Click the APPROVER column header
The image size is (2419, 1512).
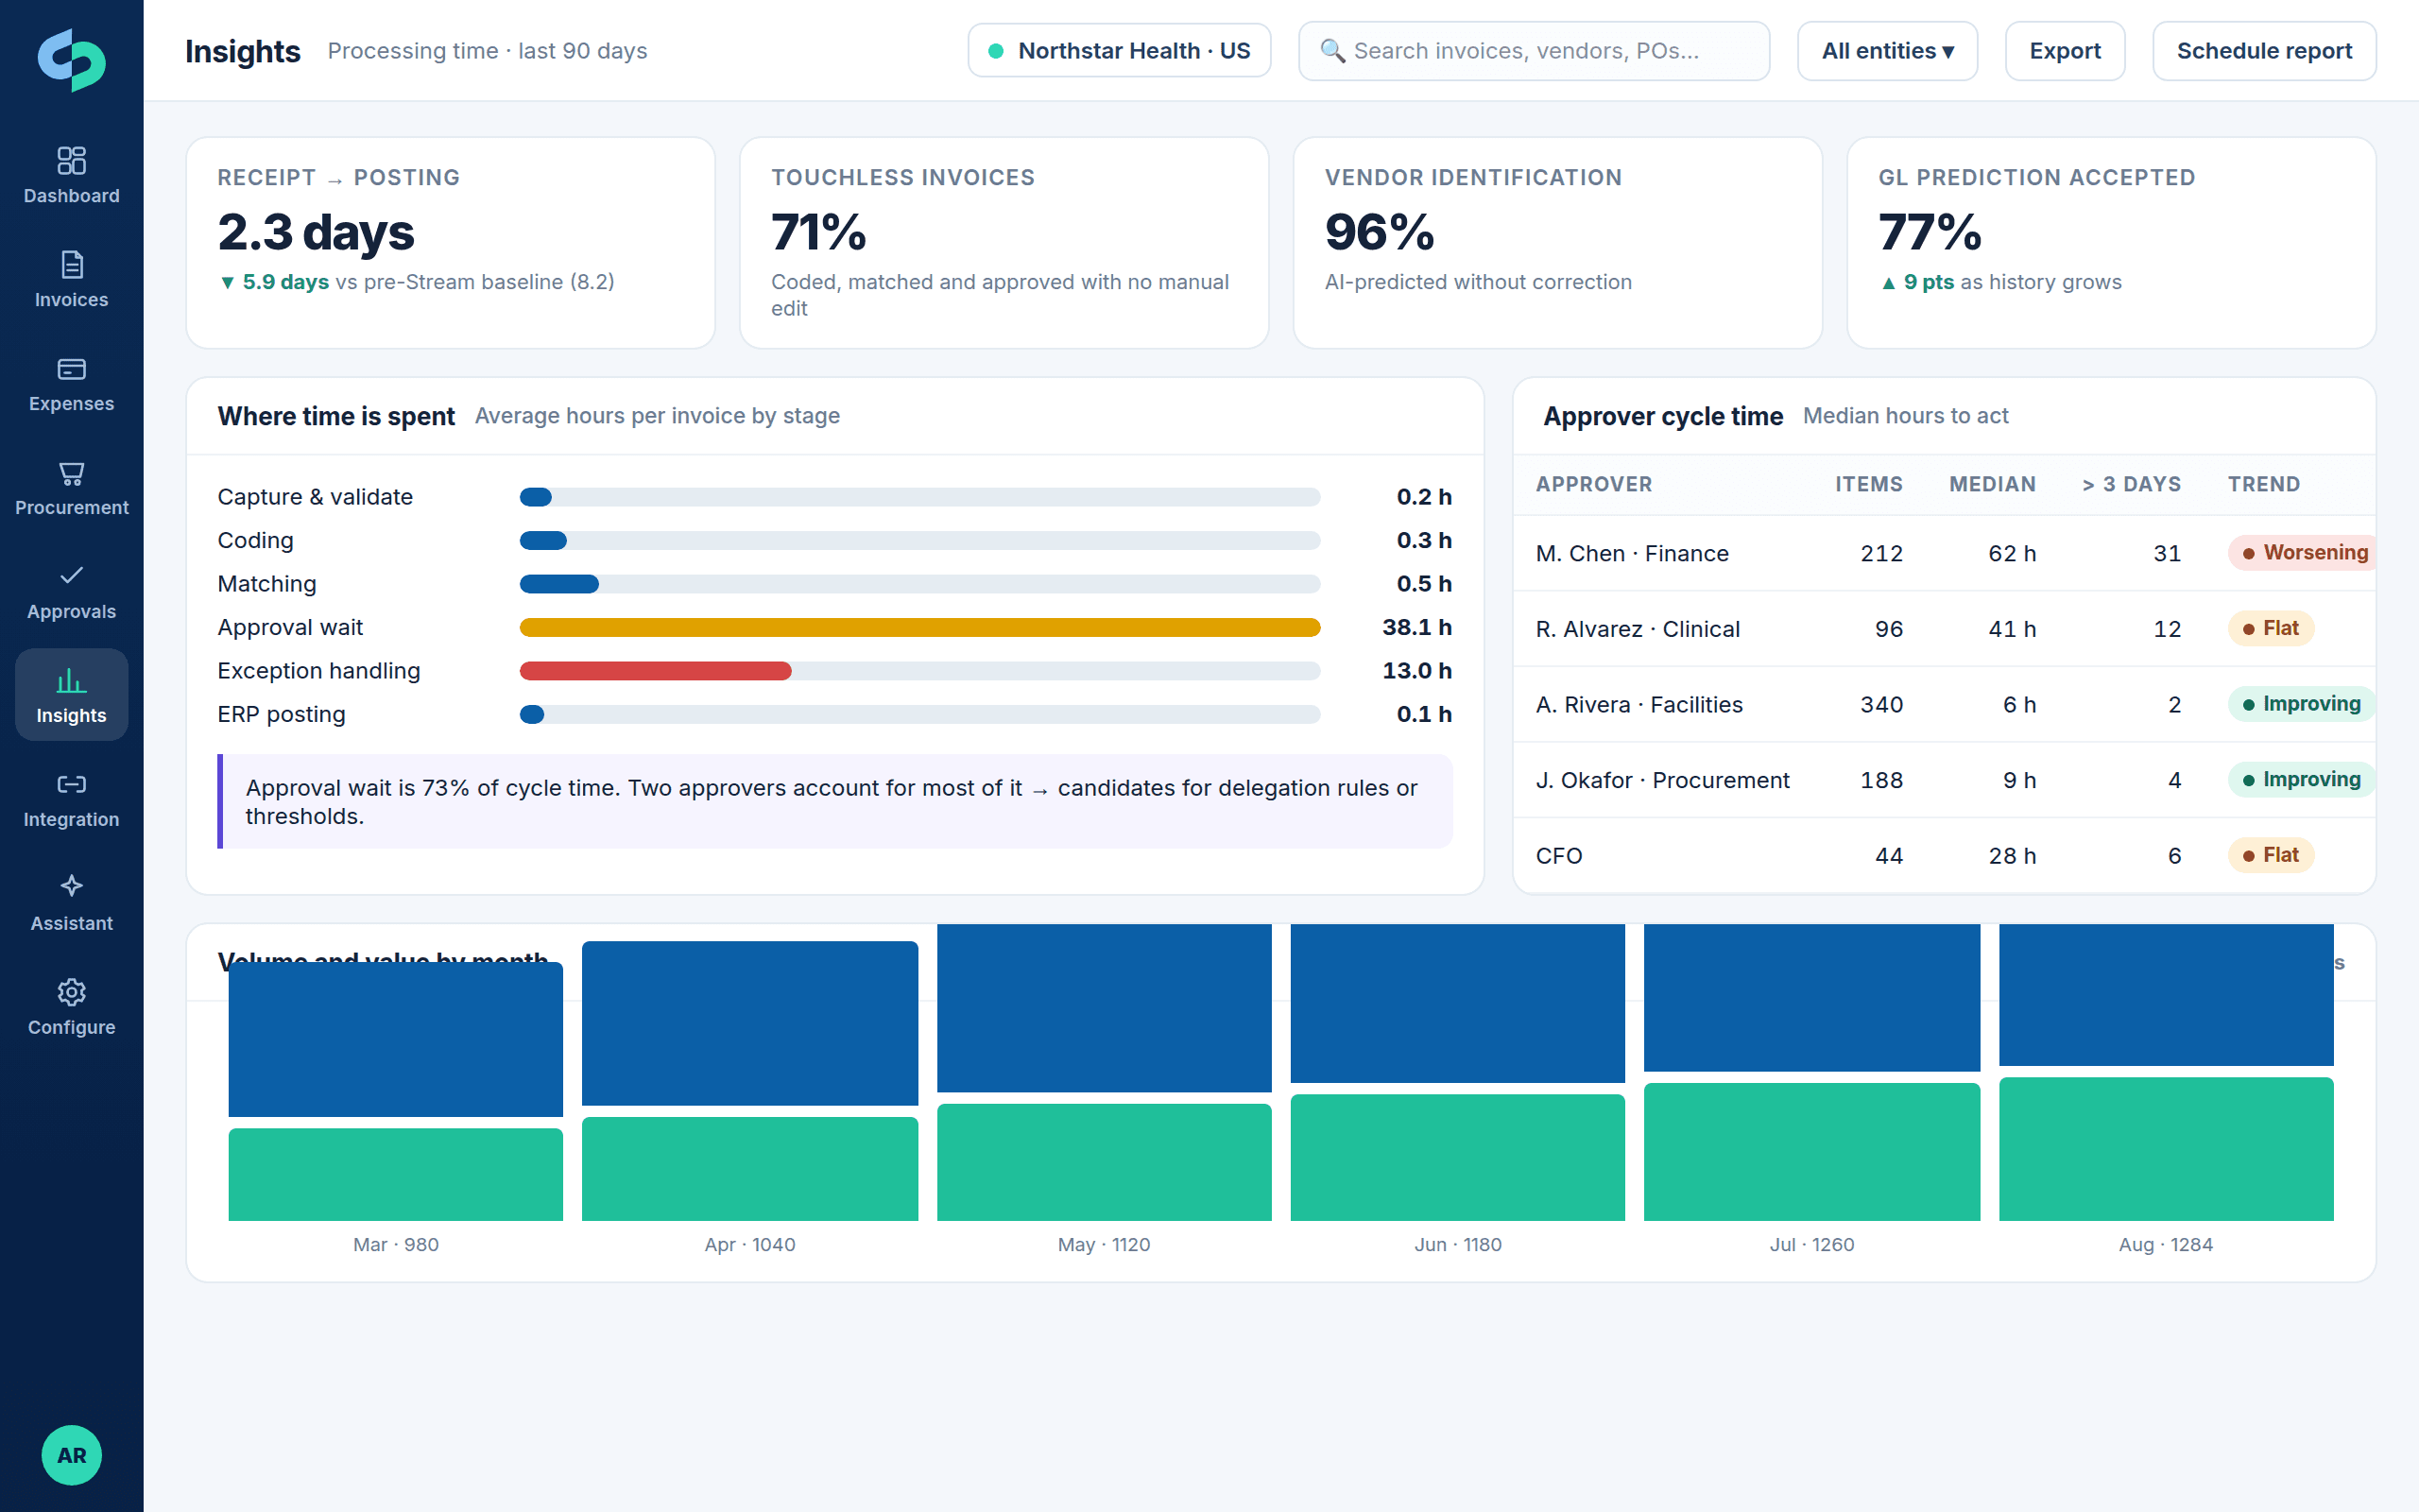tap(1593, 484)
